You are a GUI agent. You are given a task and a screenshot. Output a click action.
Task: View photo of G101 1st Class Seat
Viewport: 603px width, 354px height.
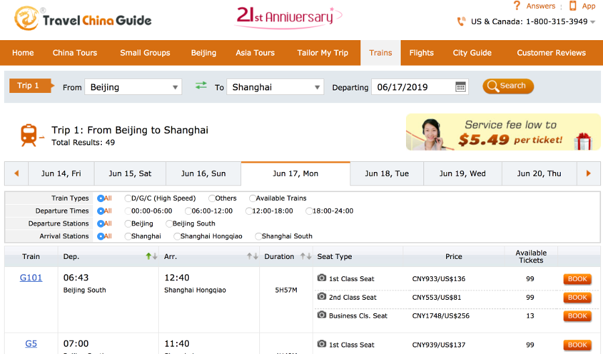[322, 278]
